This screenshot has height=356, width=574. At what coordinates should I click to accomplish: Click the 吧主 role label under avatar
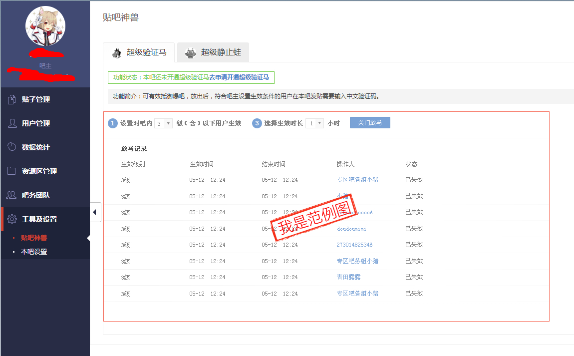45,65
